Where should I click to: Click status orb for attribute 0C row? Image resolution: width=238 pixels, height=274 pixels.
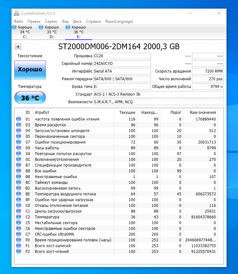(x=19, y=159)
